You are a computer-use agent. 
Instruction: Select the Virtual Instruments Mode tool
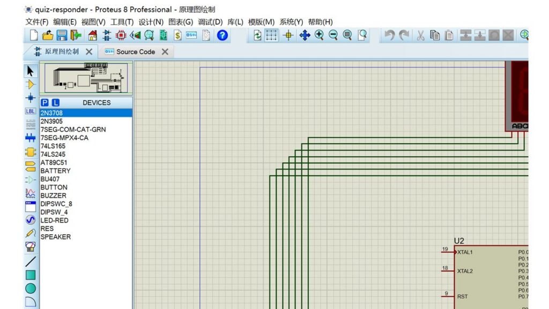pos(31,247)
